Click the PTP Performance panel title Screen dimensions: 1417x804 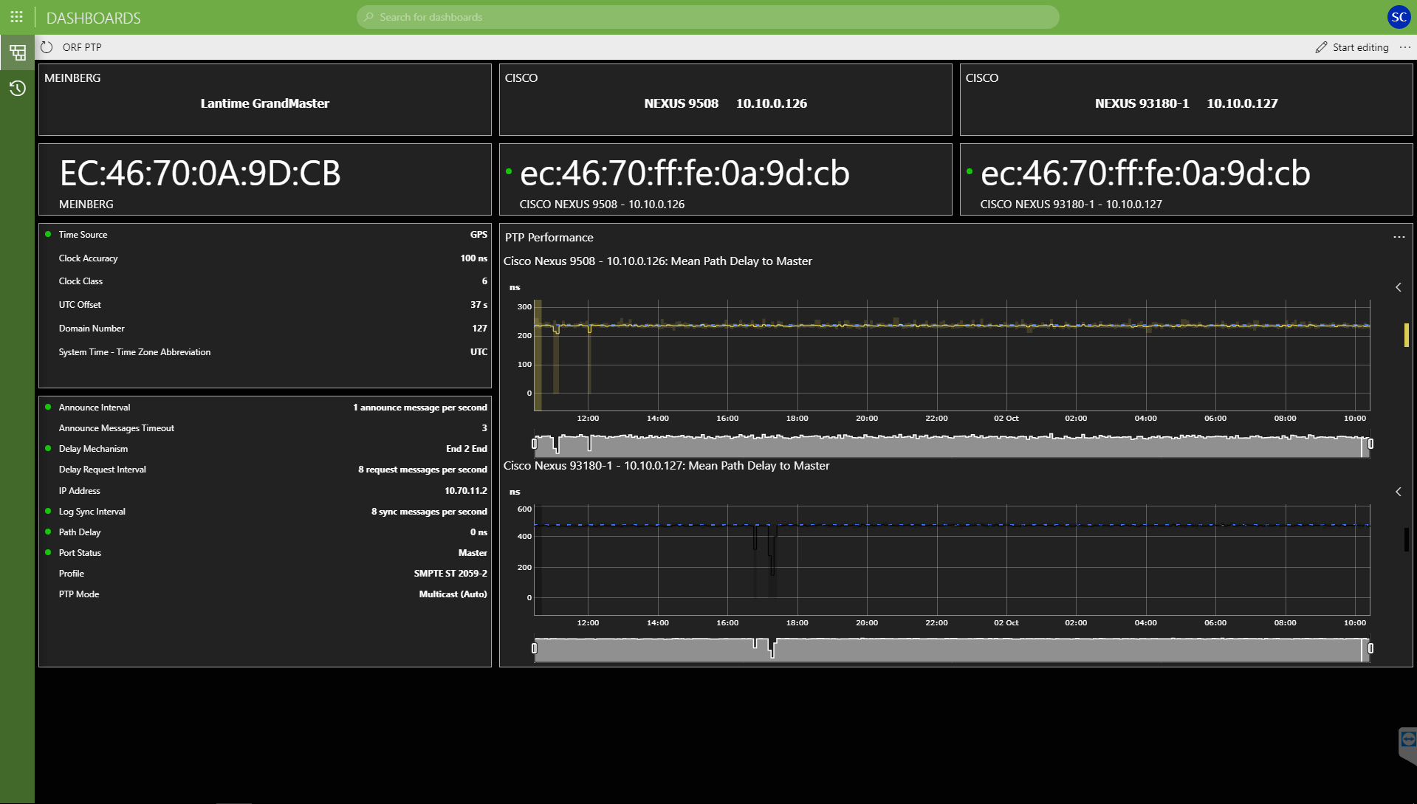[549, 237]
